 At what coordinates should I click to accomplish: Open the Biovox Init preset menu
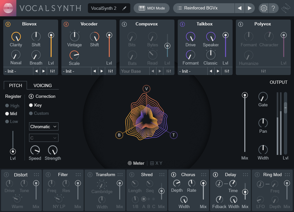pos(18,71)
